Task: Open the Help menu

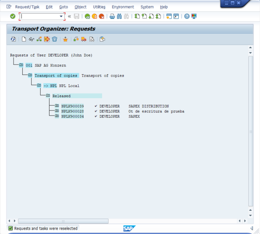Action: tap(164, 7)
